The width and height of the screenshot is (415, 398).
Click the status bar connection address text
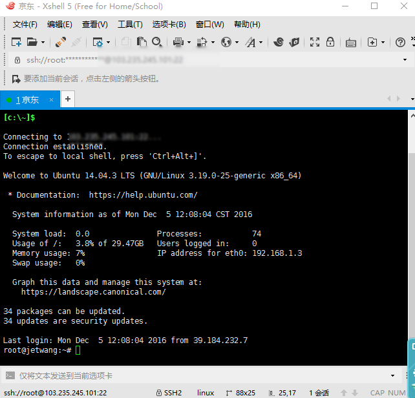coord(56,393)
